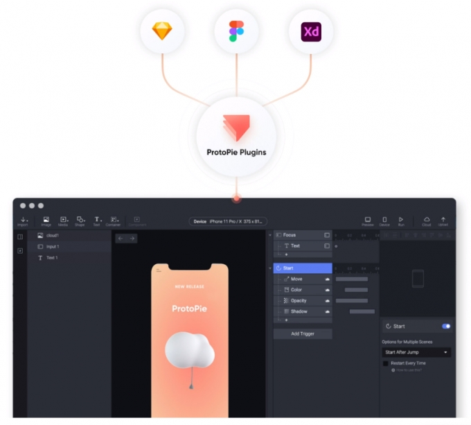Screen dimensions: 471x425
Task: Click the Component toolbar icon
Action: click(x=137, y=221)
